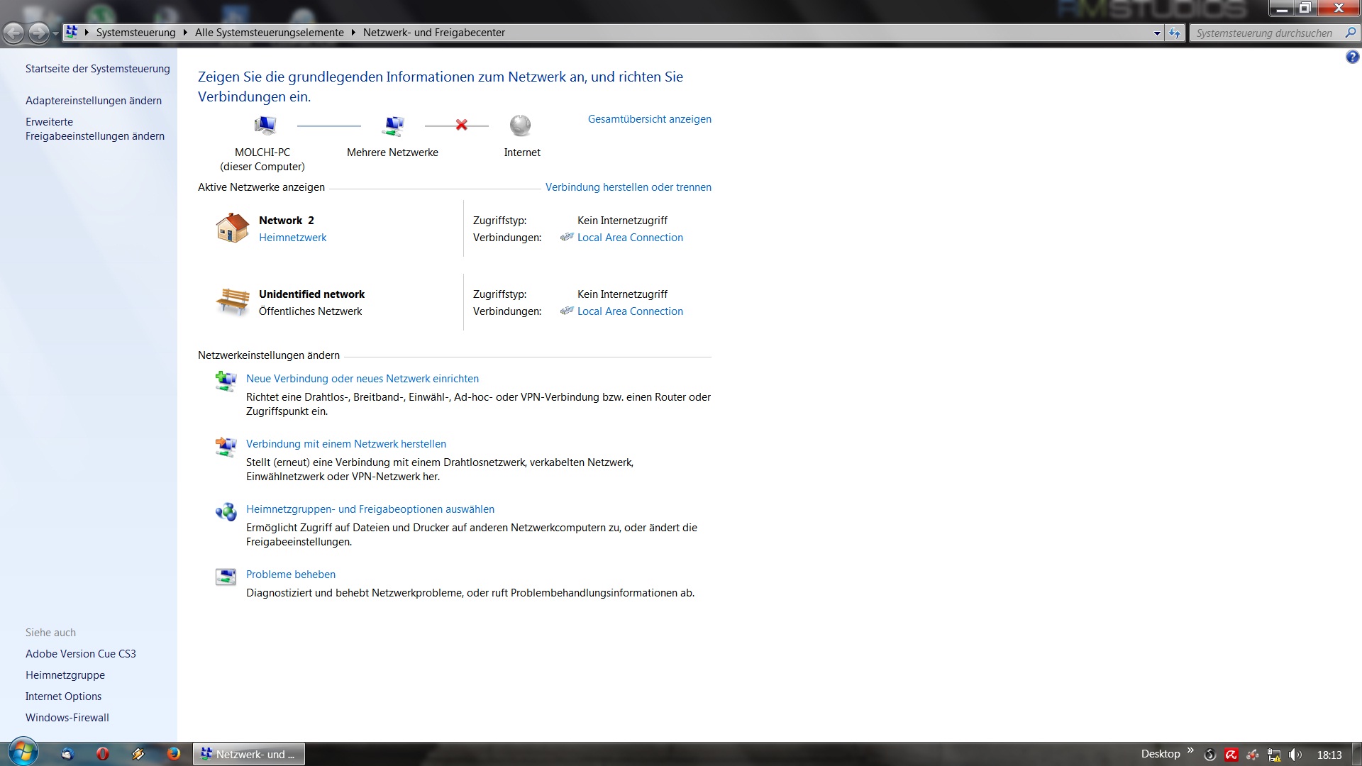Viewport: 1362px width, 766px height.
Task: Click the Firefox icon in the taskbar
Action: [x=173, y=753]
